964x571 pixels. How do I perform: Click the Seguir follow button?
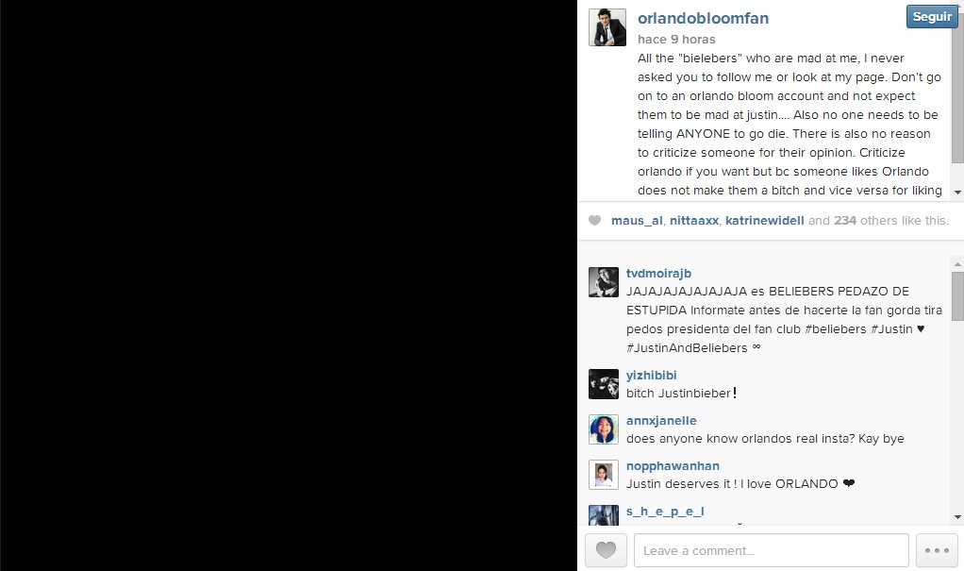(931, 17)
